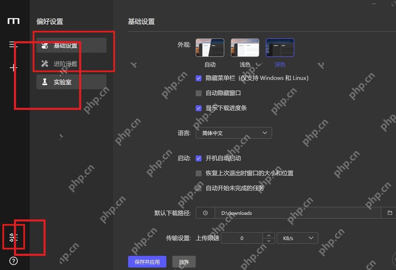Toggle 显示下载进度条 checkbox
Image resolution: width=396 pixels, height=270 pixels.
tap(198, 108)
